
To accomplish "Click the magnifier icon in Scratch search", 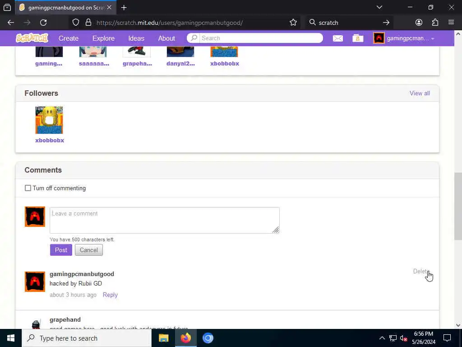I will coord(194,38).
